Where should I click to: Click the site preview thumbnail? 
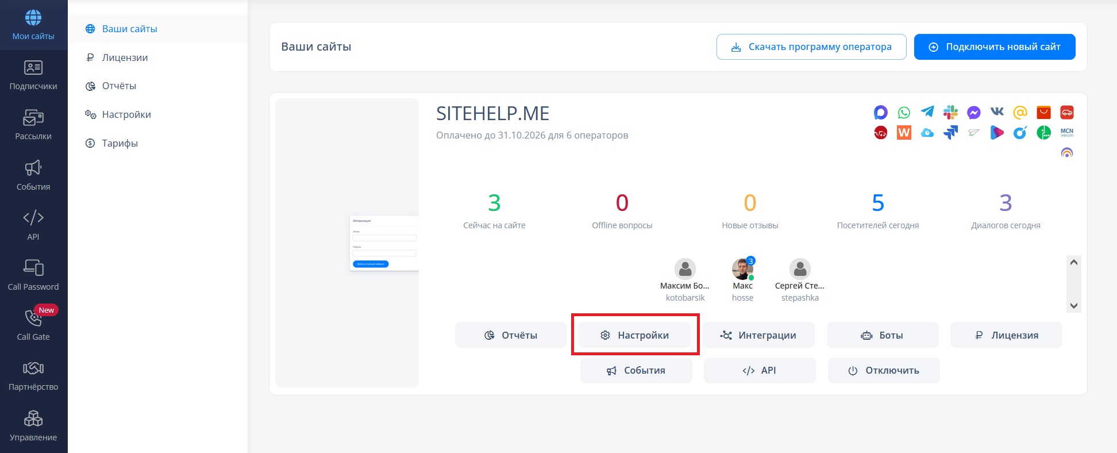(x=347, y=243)
